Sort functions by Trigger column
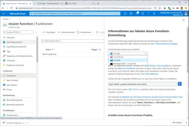Viewport: 189px width, 126px height. click(x=96, y=50)
